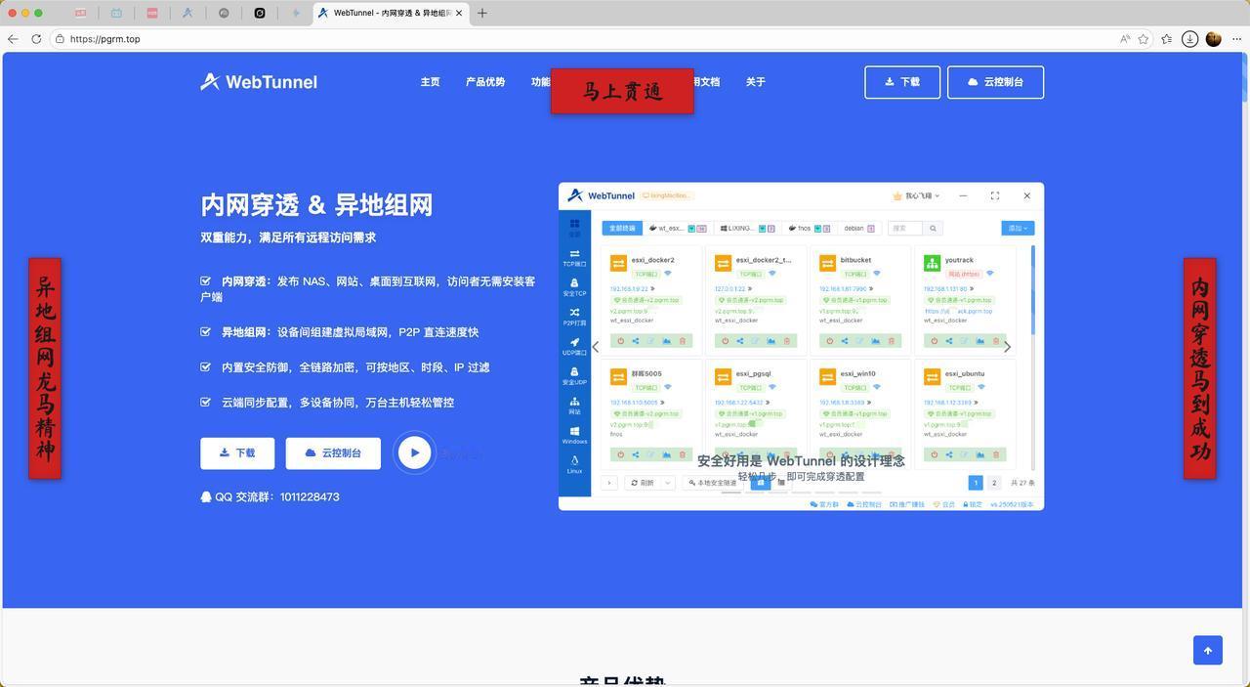Click the QQ 交流群 1011228473 text

[271, 497]
